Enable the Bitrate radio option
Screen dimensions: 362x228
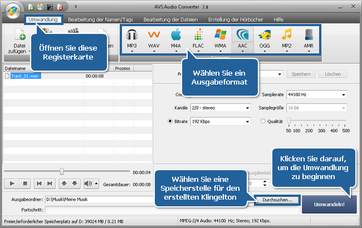tap(170, 121)
